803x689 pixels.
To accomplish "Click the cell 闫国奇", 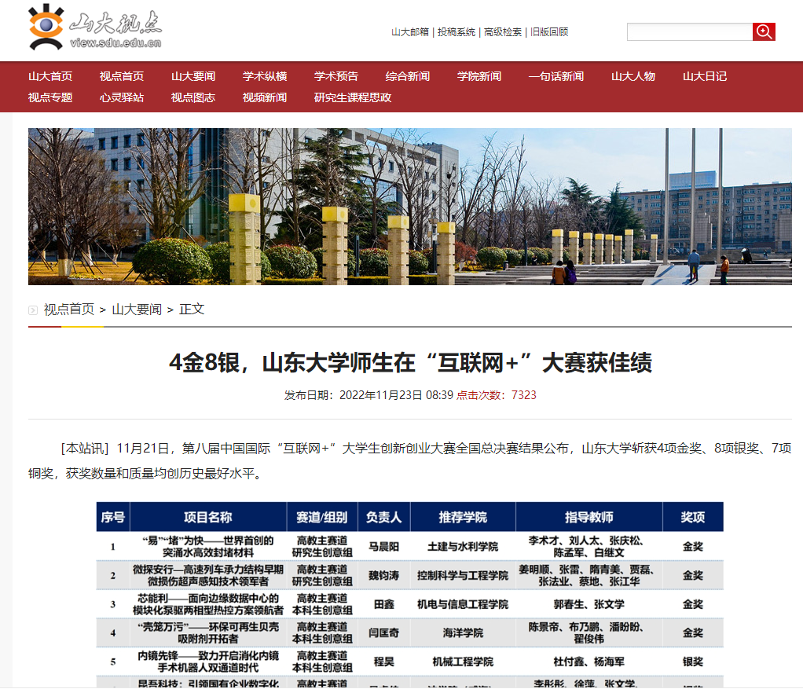I will click(x=383, y=632).
